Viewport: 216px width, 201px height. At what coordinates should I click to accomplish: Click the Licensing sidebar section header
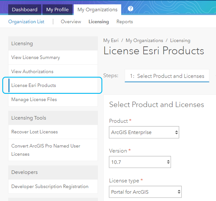click(53, 43)
